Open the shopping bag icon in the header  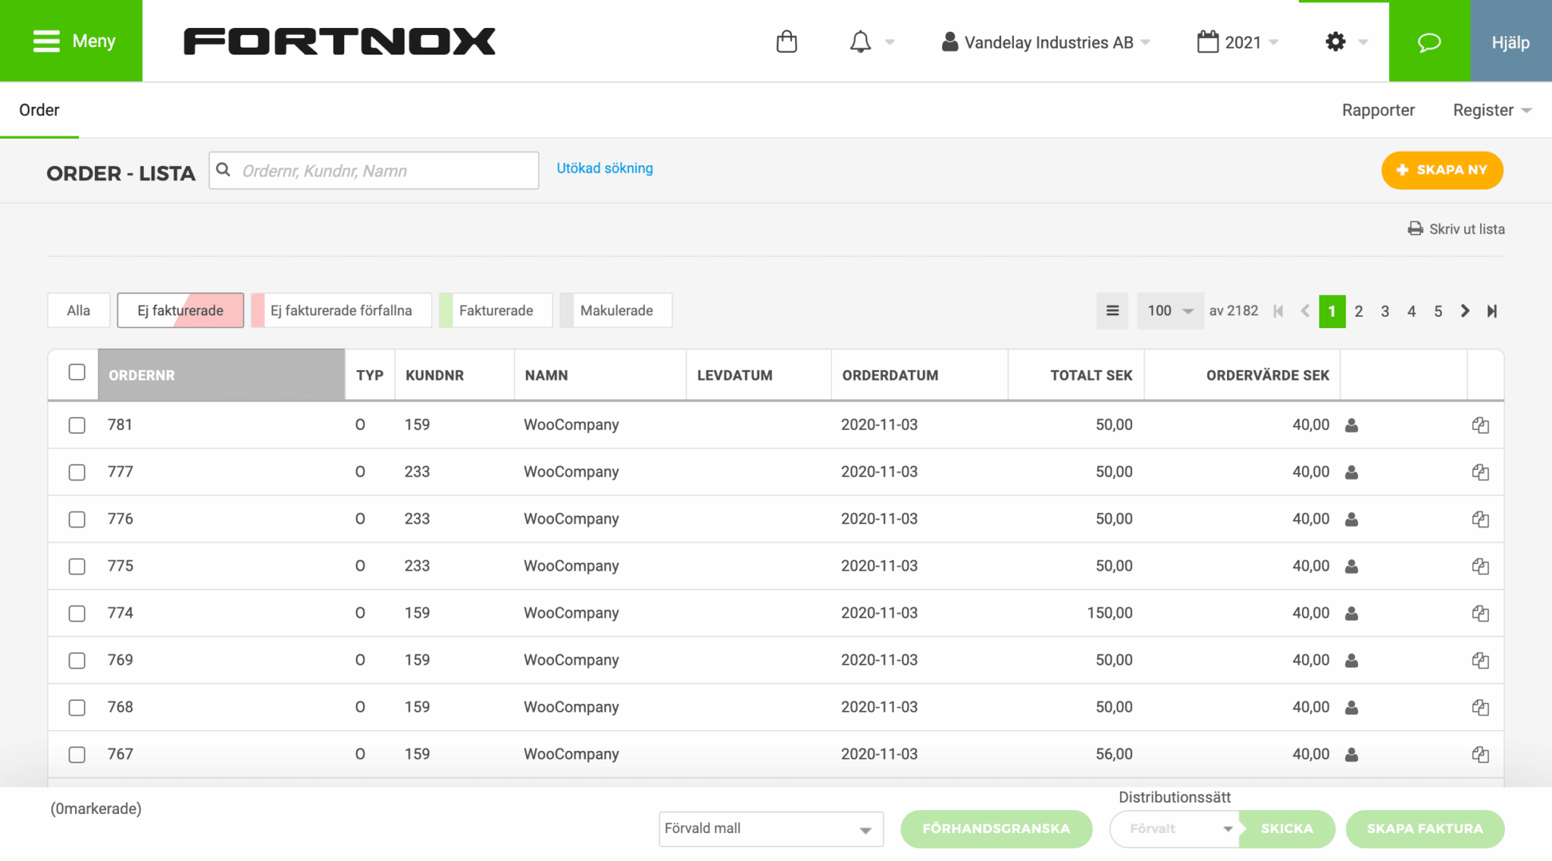point(787,41)
